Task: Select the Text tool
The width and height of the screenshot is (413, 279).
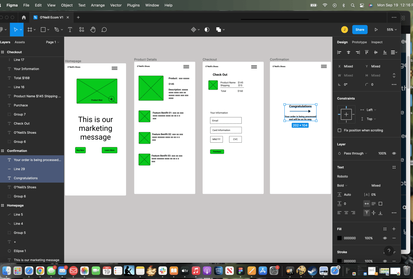Action: [x=70, y=30]
